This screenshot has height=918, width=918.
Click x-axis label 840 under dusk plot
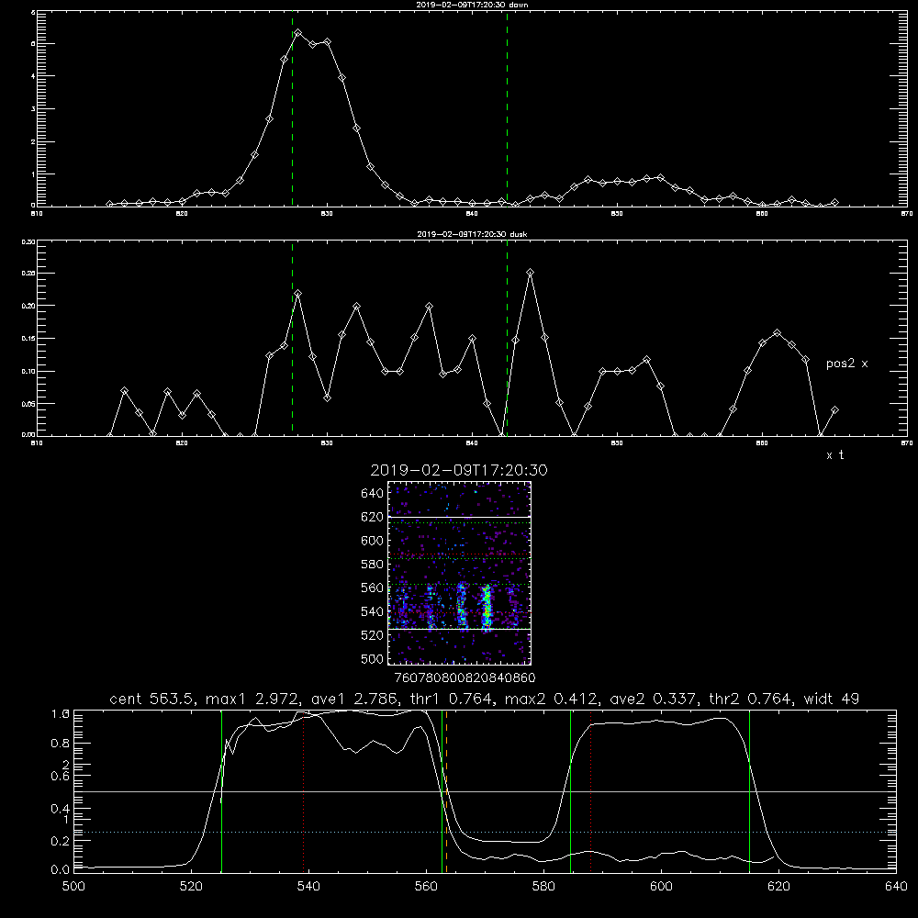(x=472, y=443)
